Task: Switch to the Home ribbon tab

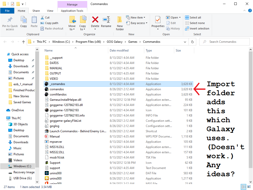Action: click(x=21, y=11)
